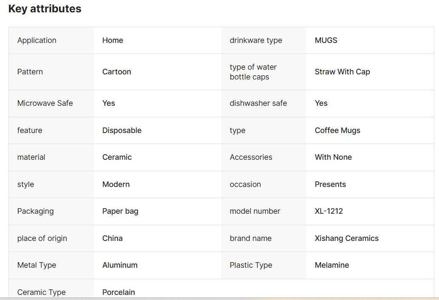Click the Xishang Ceramics brand name
This screenshot has height=300, width=439.
pos(346,238)
